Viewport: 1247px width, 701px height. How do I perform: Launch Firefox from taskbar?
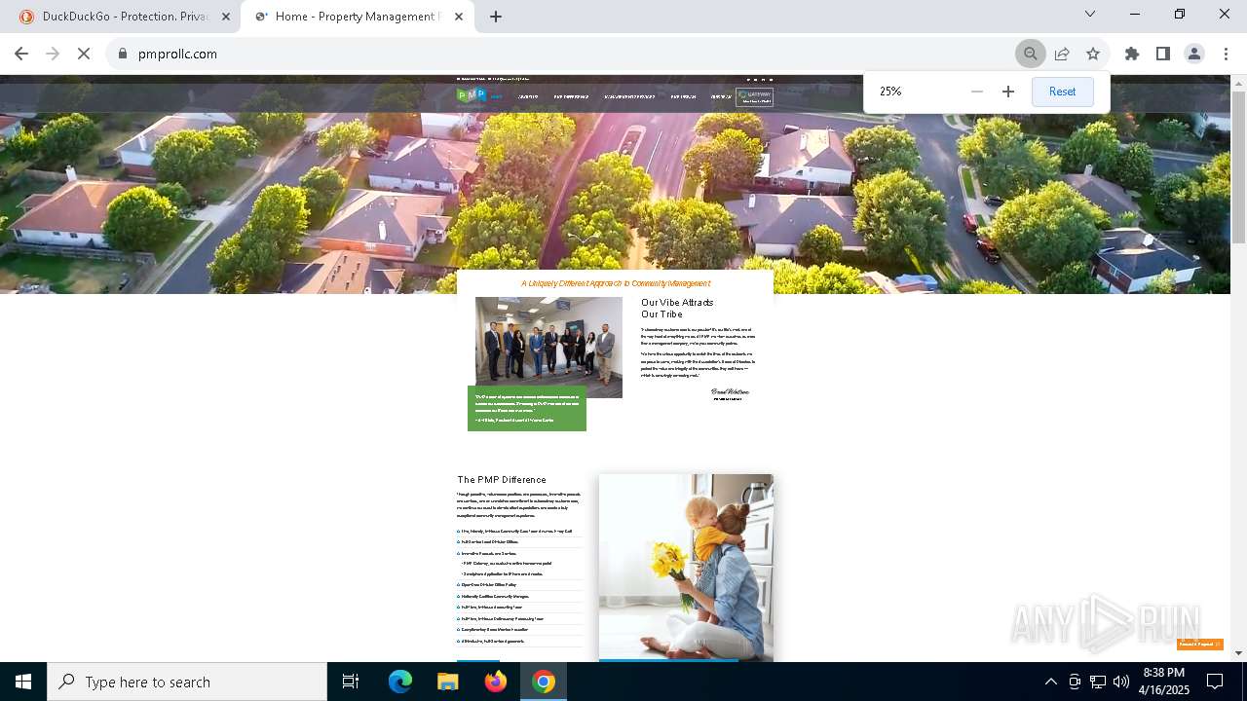click(x=496, y=682)
